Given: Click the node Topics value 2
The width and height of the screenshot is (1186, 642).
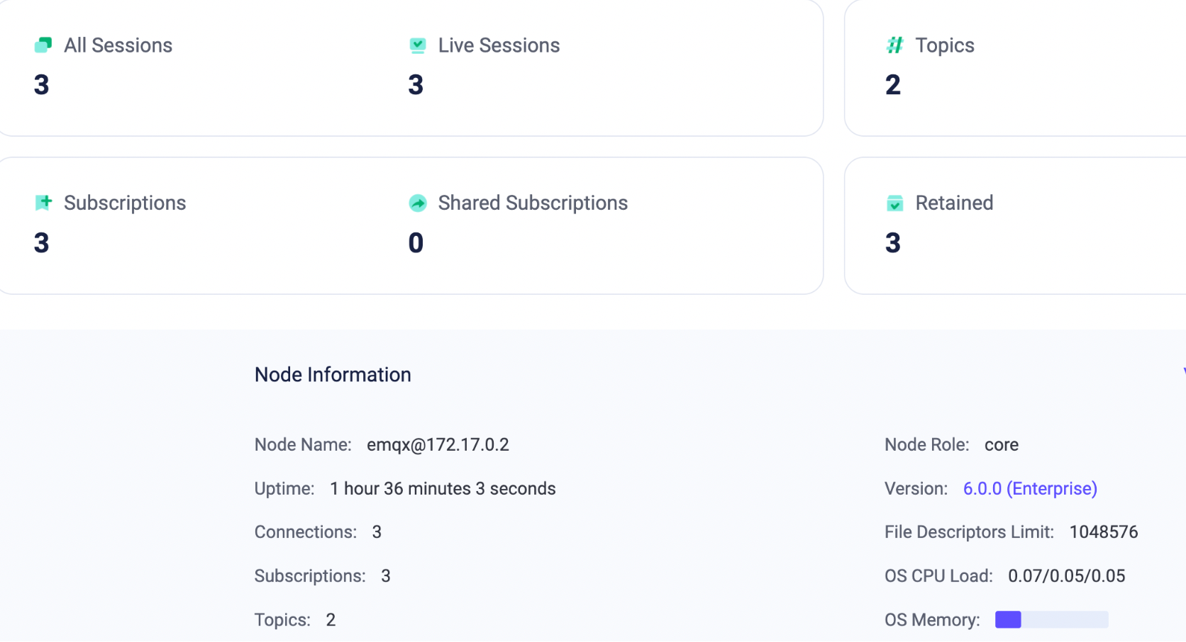Looking at the screenshot, I should tap(331, 620).
